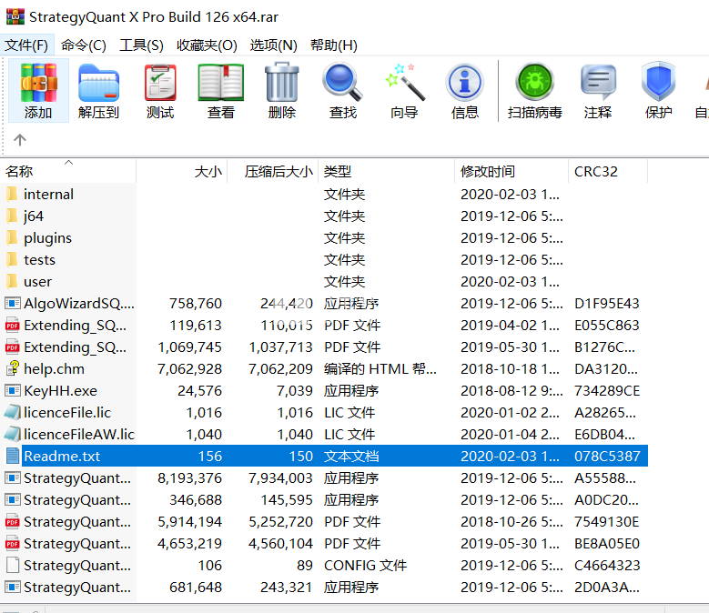Select the j64 folder name
Screen dimensions: 709x613
point(34,216)
